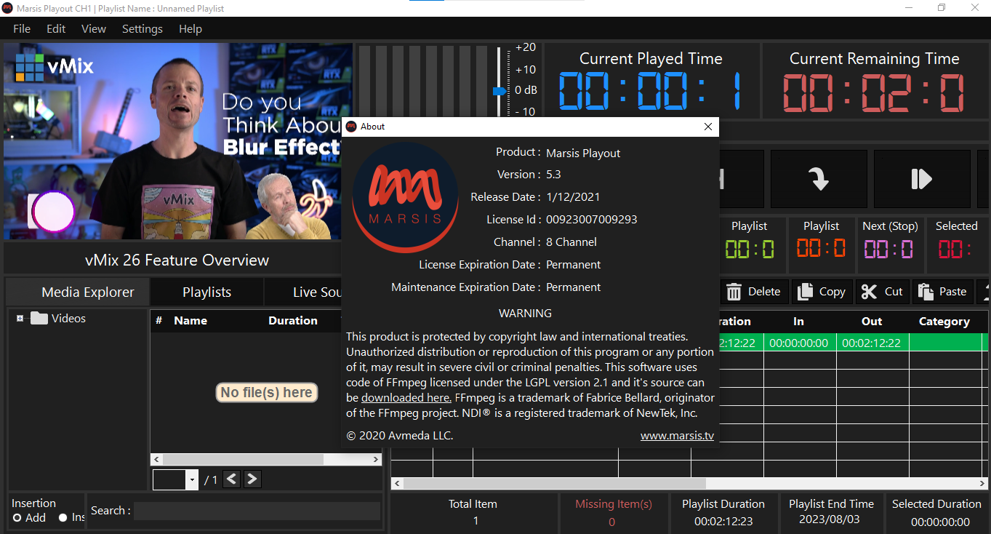Click the vMix 26 Feature Overview title

[177, 260]
